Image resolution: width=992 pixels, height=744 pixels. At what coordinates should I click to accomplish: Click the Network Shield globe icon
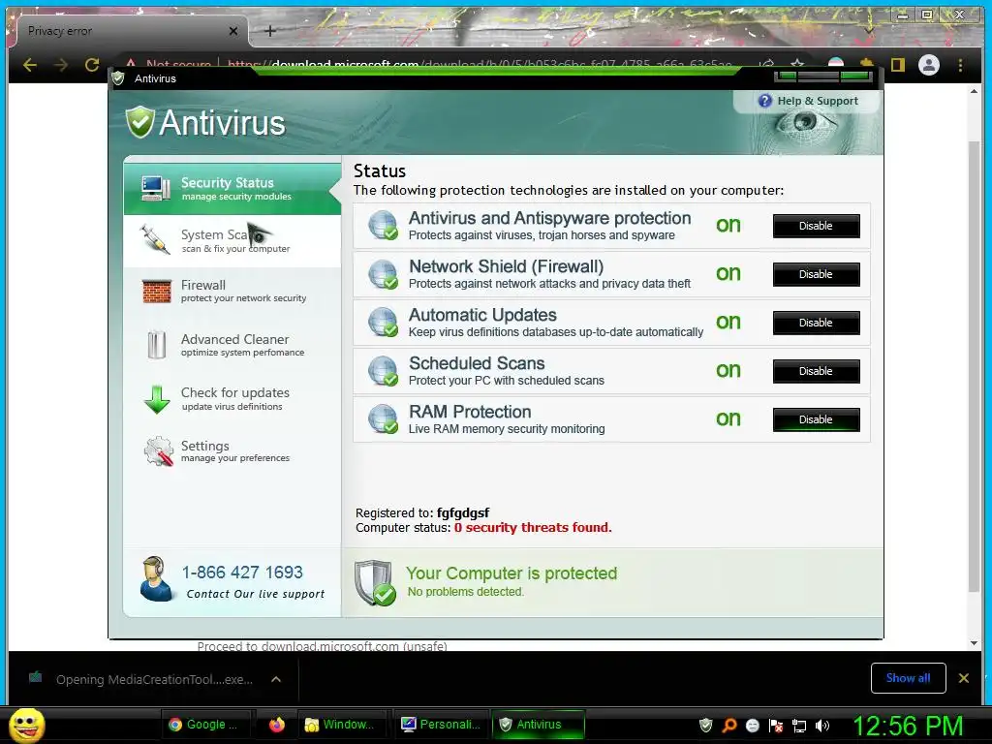(x=383, y=274)
